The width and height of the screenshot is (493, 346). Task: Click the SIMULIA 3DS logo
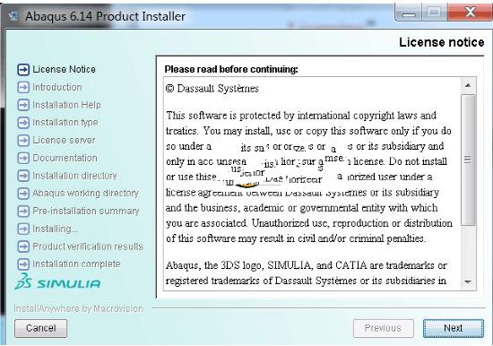[x=57, y=281]
